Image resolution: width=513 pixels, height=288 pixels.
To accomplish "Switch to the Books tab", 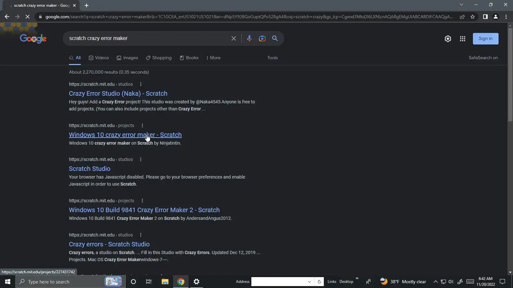I will click(x=189, y=58).
